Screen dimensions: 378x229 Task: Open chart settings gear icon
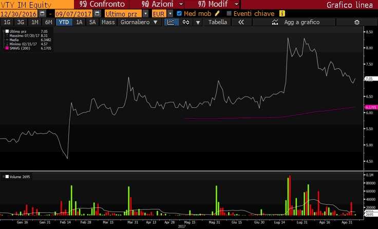357,23
